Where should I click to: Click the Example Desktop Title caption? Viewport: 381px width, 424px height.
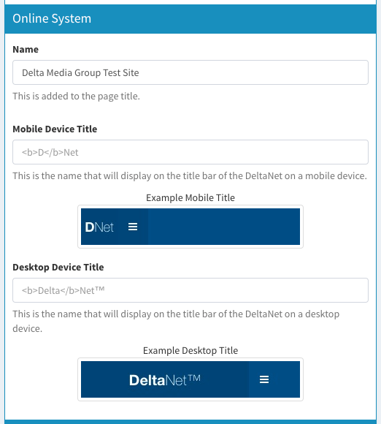190,350
